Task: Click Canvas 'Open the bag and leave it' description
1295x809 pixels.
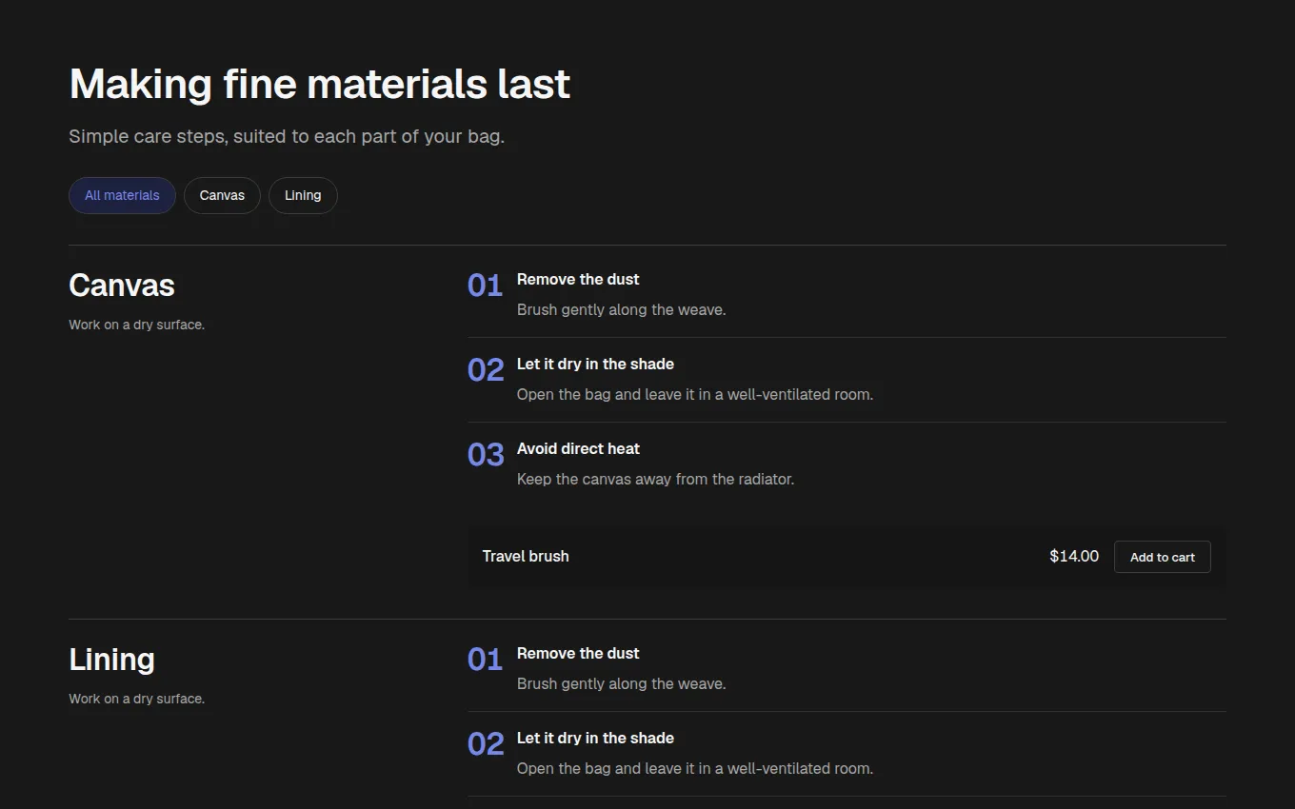Action: tap(695, 394)
